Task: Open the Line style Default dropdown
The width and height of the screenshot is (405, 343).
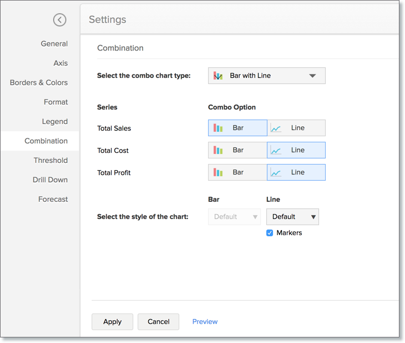Action: pyautogui.click(x=292, y=217)
